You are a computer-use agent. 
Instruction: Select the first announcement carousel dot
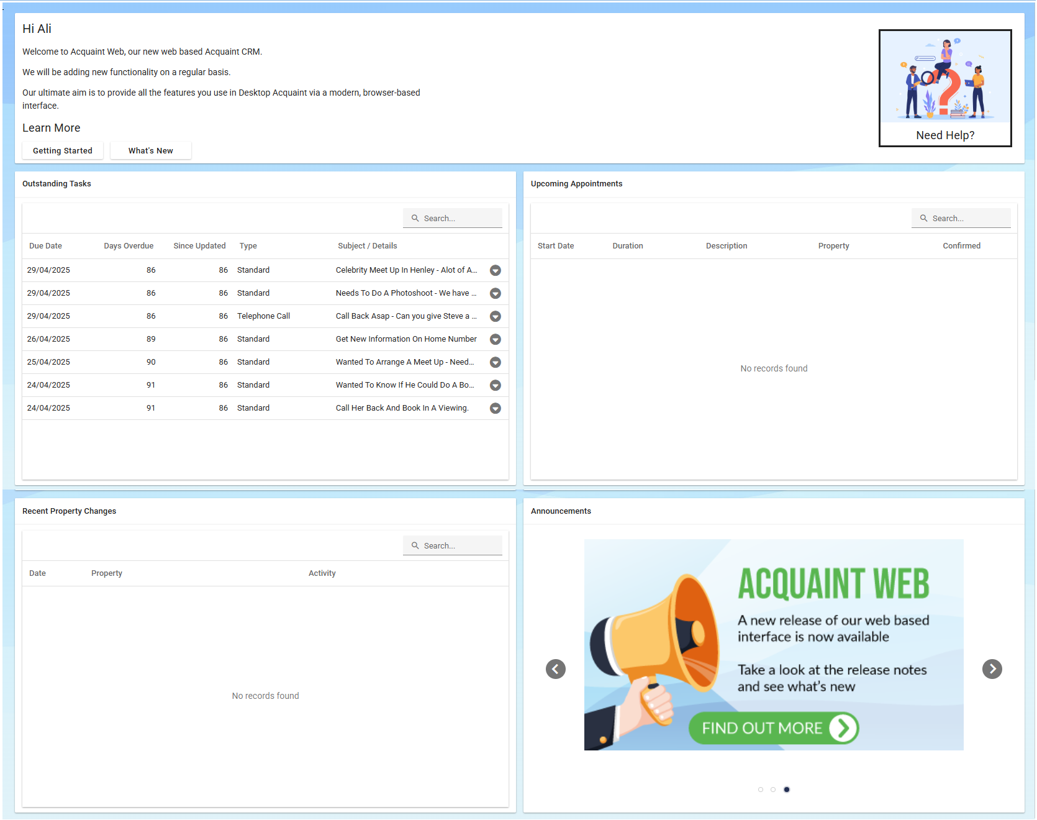[761, 790]
